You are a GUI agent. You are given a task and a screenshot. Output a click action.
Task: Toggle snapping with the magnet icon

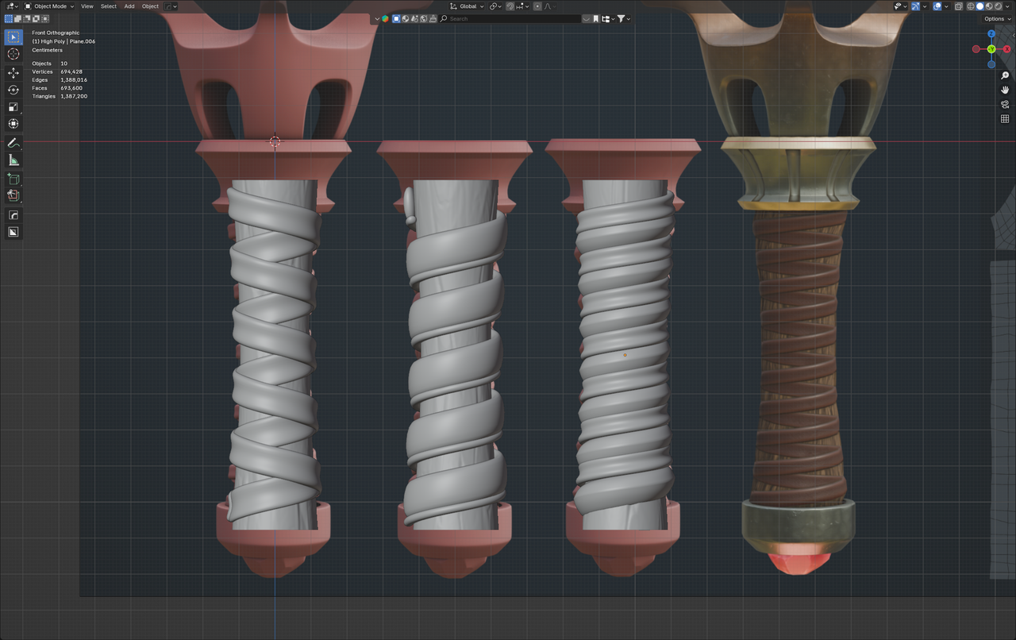point(512,6)
